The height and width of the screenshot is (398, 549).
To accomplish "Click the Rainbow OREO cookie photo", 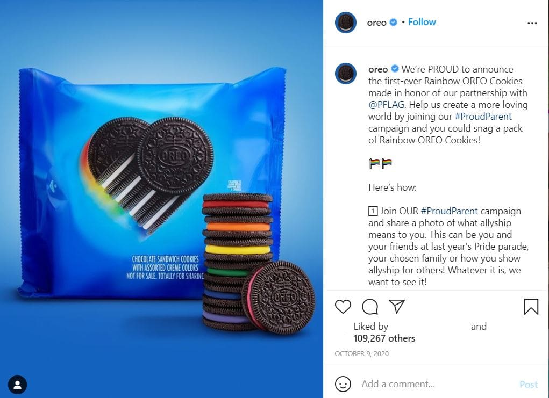I will [x=161, y=199].
